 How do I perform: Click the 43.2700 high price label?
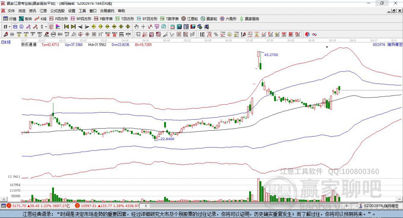tap(271, 55)
